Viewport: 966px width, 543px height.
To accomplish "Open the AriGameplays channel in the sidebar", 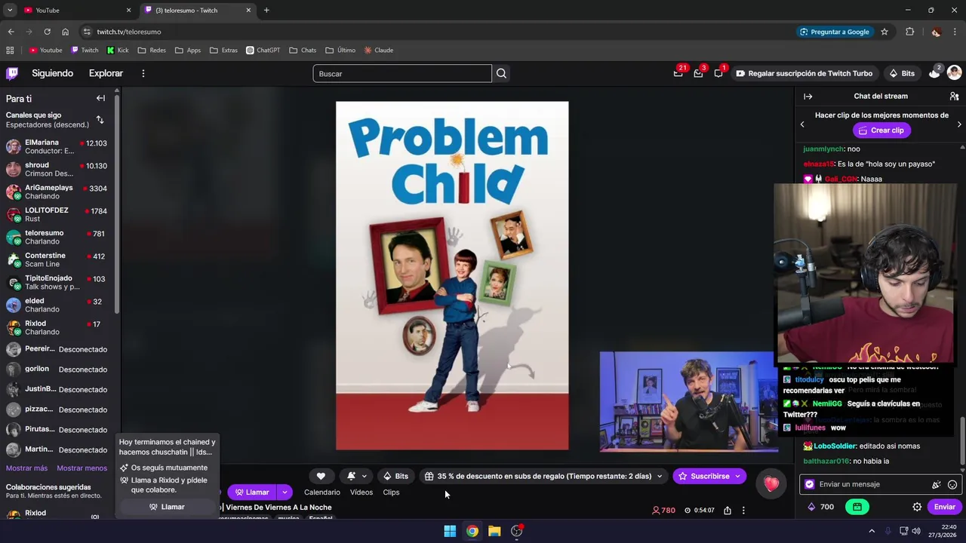I will [57, 192].
